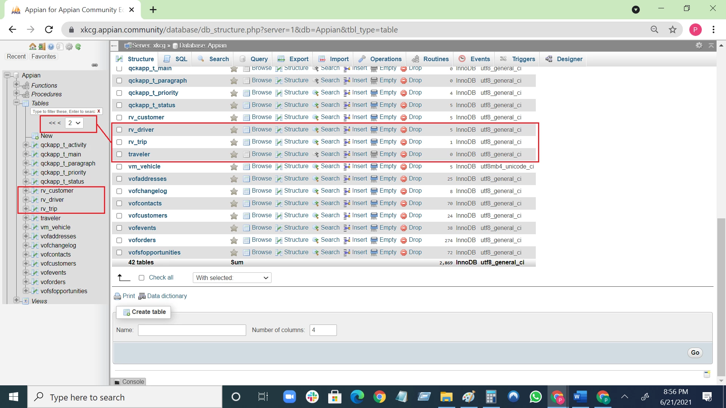Viewport: 726px width, 408px height.
Task: Click the scrollbar down arrow
Action: pos(721,381)
